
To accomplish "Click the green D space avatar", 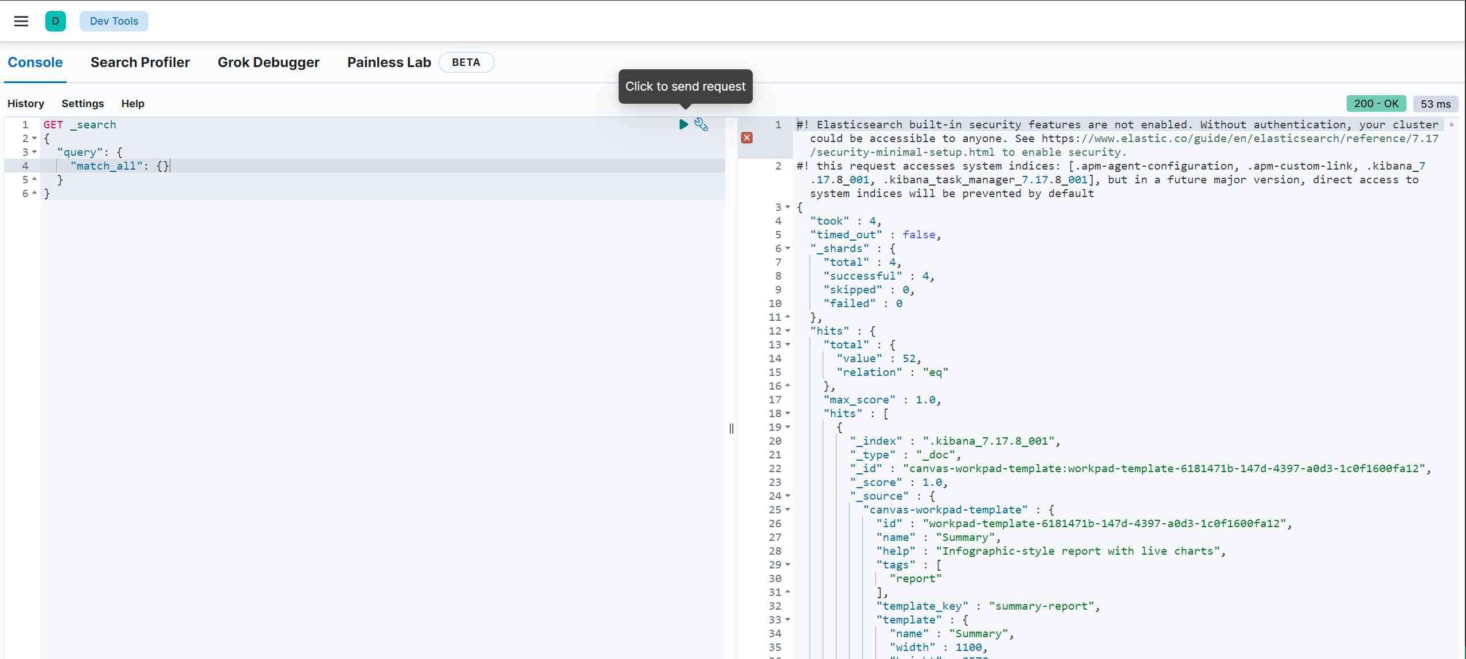I will click(56, 21).
